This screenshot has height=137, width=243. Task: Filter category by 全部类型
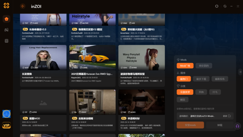[185, 92]
